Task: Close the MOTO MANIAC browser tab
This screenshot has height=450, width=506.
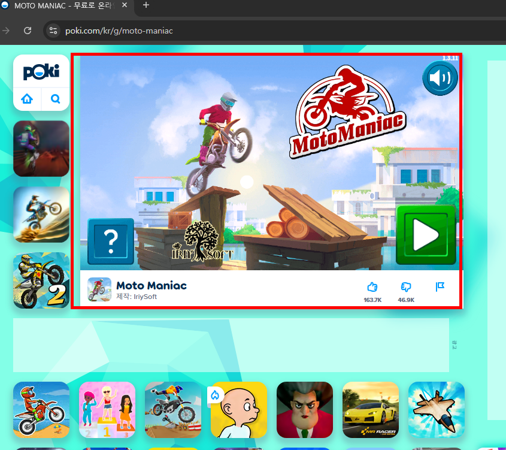Action: 125,5
